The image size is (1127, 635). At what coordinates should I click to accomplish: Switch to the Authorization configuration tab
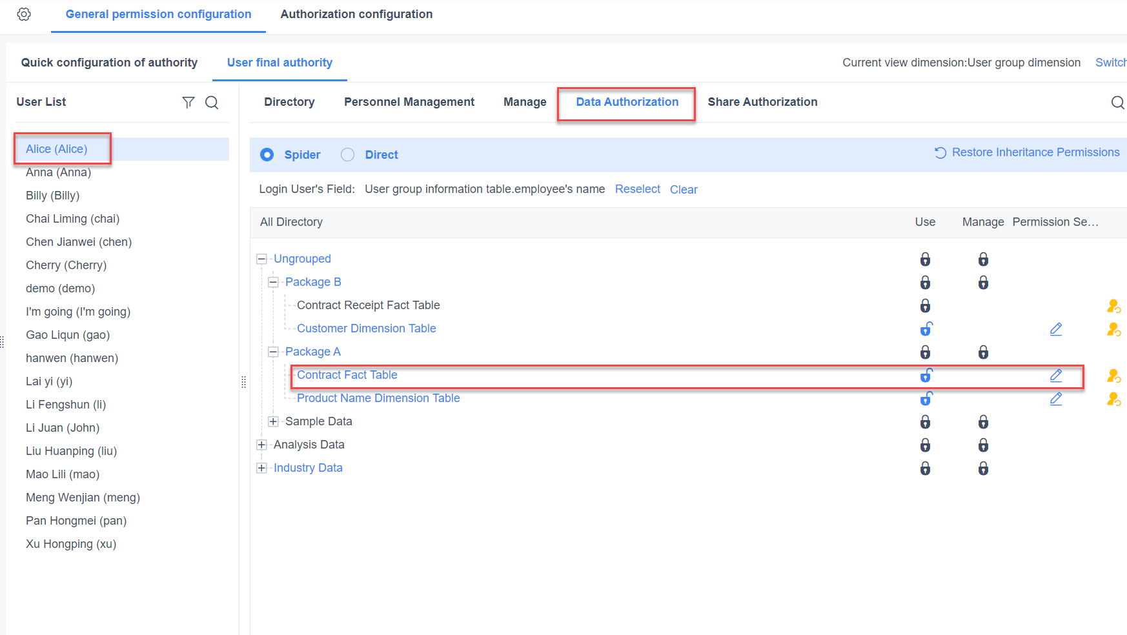pos(356,14)
